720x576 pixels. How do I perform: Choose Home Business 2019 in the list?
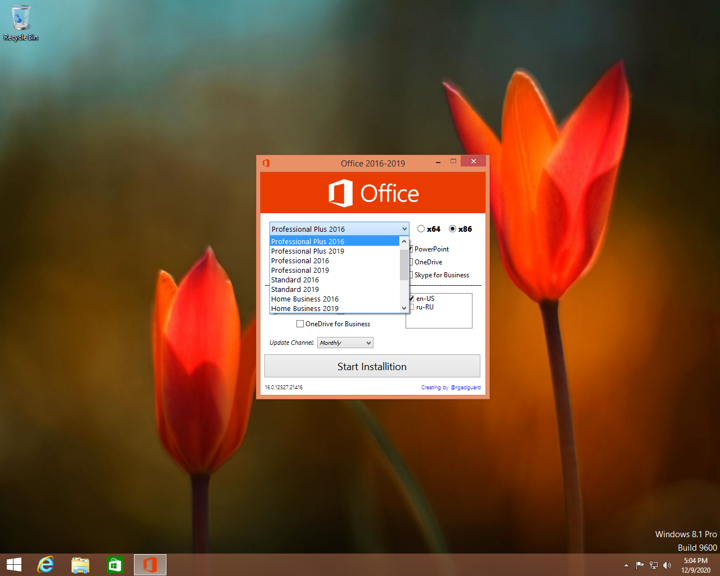coord(335,308)
